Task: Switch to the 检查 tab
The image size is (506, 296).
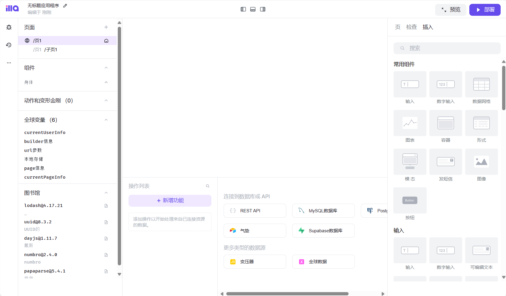Action: click(411, 27)
